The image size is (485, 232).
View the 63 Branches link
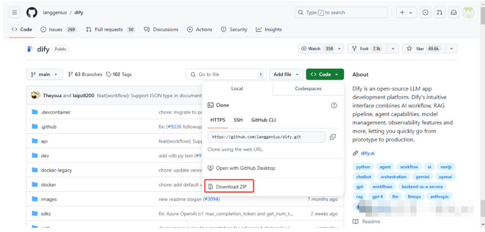pos(85,74)
